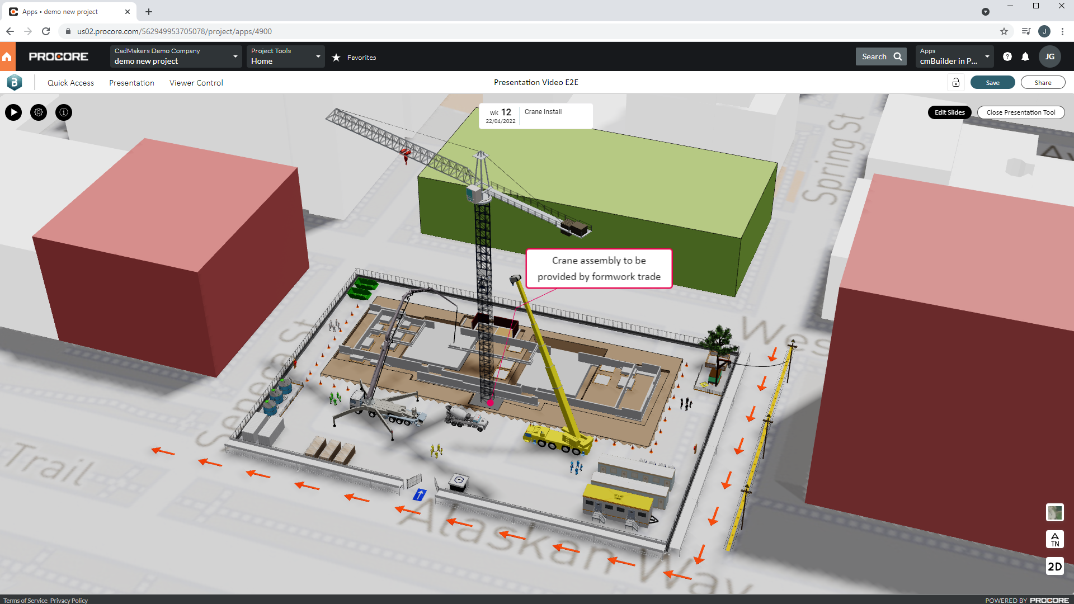Open Privacy Policy link
This screenshot has width=1074, height=604.
click(69, 601)
